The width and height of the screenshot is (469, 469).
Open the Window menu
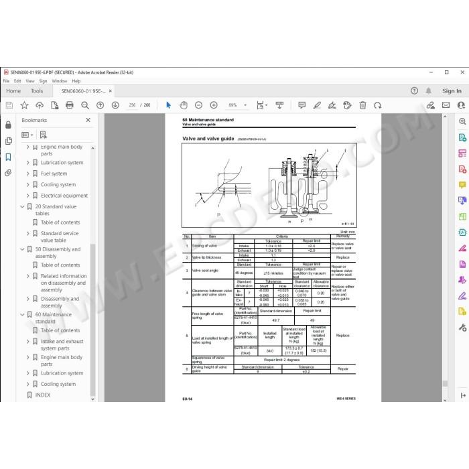click(59, 81)
